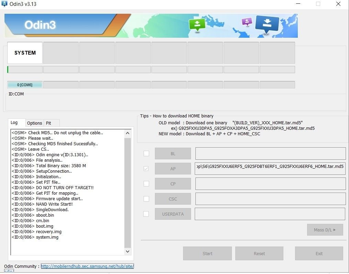
Task: Click the SYSTEM status box
Action: pos(25,53)
